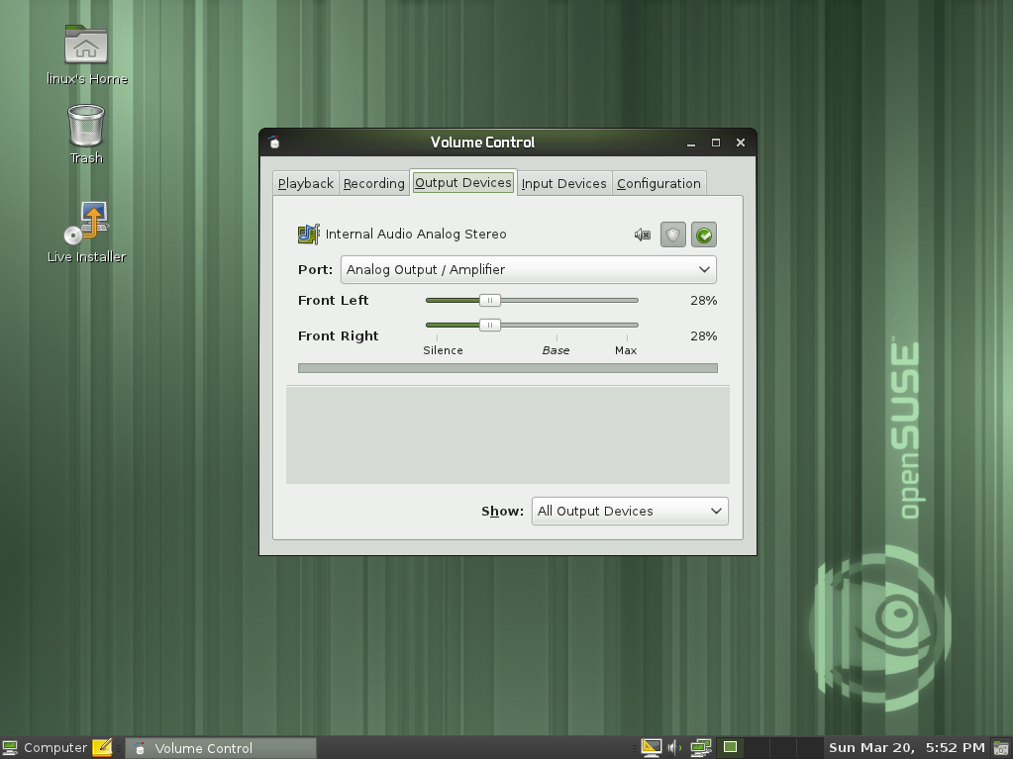Open the Recording tab
Screen dimensions: 1013x759
tap(373, 183)
